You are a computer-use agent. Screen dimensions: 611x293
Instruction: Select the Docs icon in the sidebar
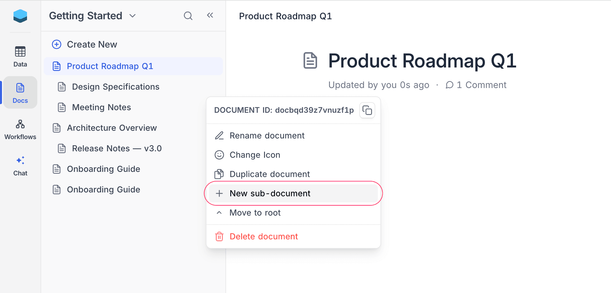coord(20,92)
